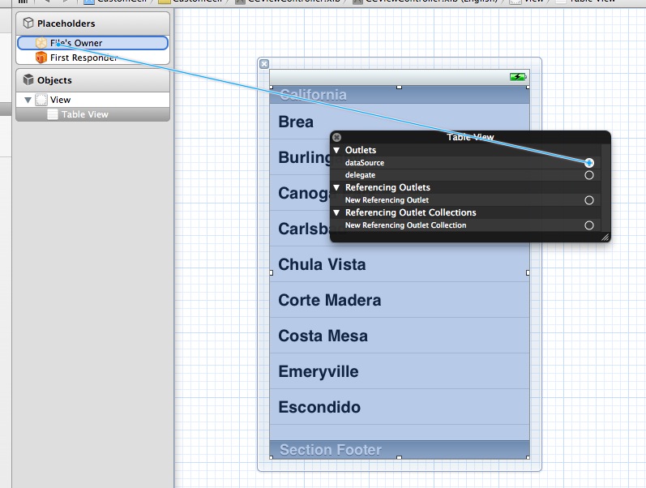Click the delegate outlet connection circle
The image size is (646, 488).
click(x=589, y=175)
